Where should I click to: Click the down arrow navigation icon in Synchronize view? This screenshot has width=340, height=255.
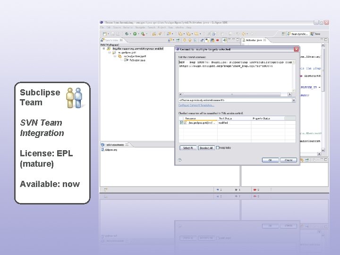pyautogui.click(x=185, y=40)
